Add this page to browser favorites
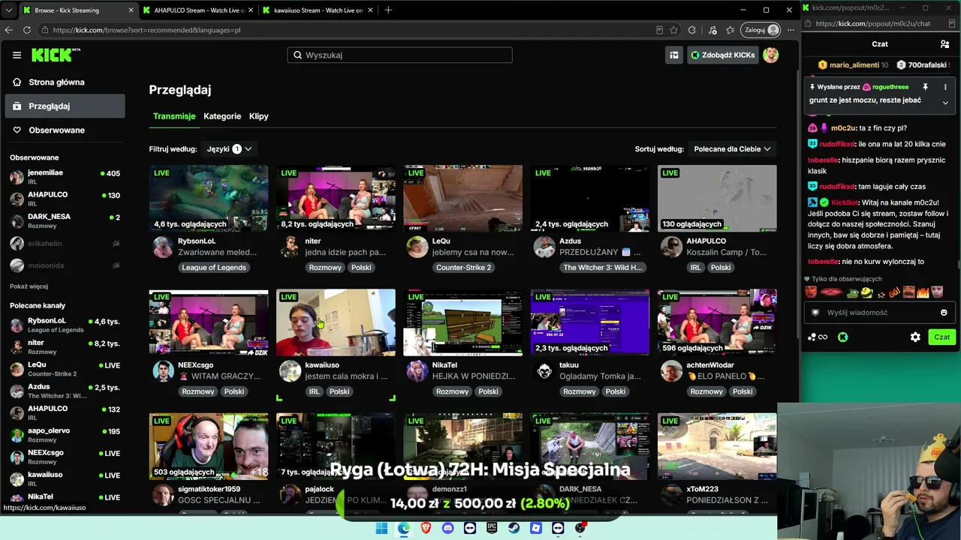Viewport: 961px width, 540px height. tap(673, 30)
